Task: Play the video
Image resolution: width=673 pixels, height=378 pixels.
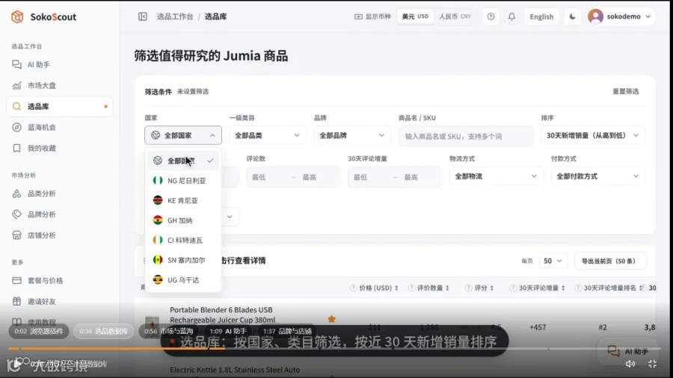Action: 16,364
